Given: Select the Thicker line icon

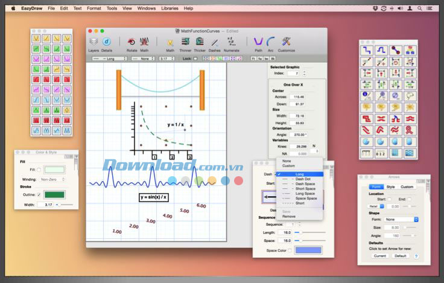Looking at the screenshot, I should point(200,42).
